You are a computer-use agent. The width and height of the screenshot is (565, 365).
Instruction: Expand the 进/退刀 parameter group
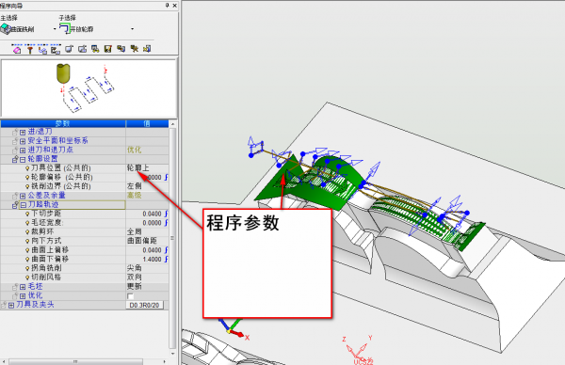(23, 132)
